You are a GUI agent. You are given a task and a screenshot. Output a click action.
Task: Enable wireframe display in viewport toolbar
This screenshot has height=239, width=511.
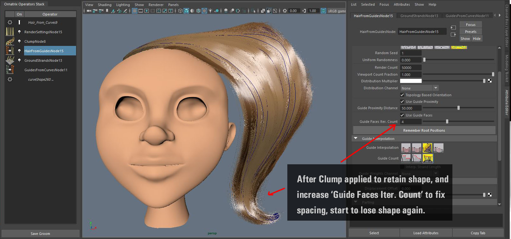tap(180, 11)
